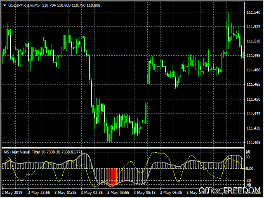Select the time axis label 3 May 05:15

tap(145, 193)
